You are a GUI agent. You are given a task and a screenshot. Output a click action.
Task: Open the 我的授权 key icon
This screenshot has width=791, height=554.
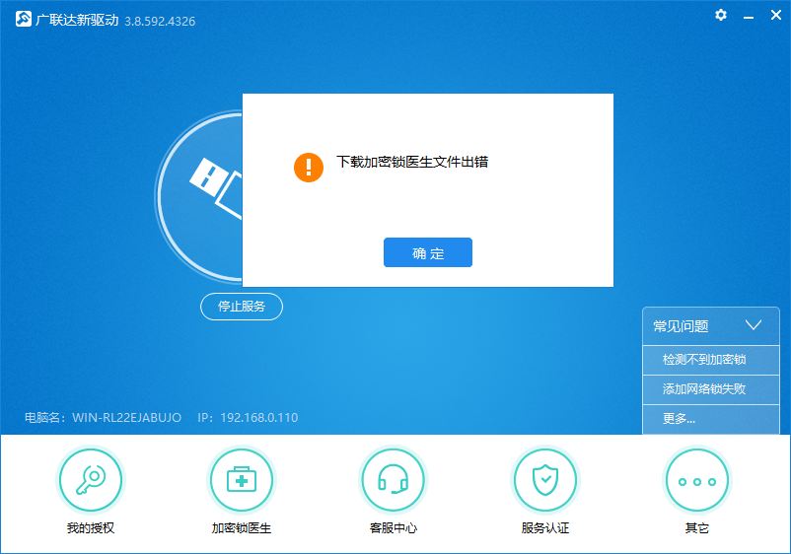coord(91,480)
